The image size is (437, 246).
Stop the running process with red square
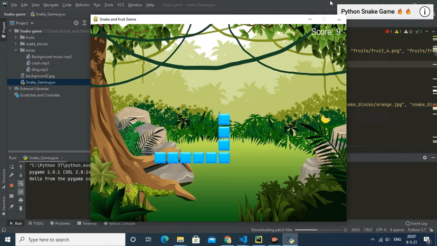pos(12,185)
